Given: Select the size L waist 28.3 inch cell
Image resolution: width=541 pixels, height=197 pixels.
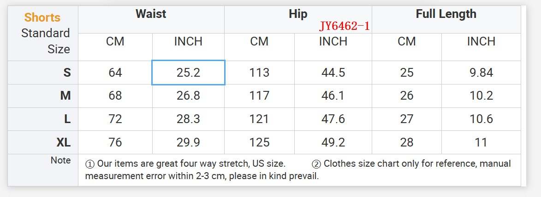Looking at the screenshot, I should click(x=188, y=119).
